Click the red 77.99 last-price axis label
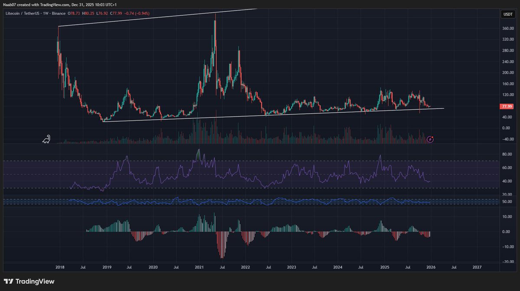520x291 pixels. pyautogui.click(x=507, y=106)
